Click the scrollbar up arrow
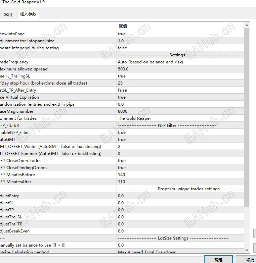 (x=247, y=25)
